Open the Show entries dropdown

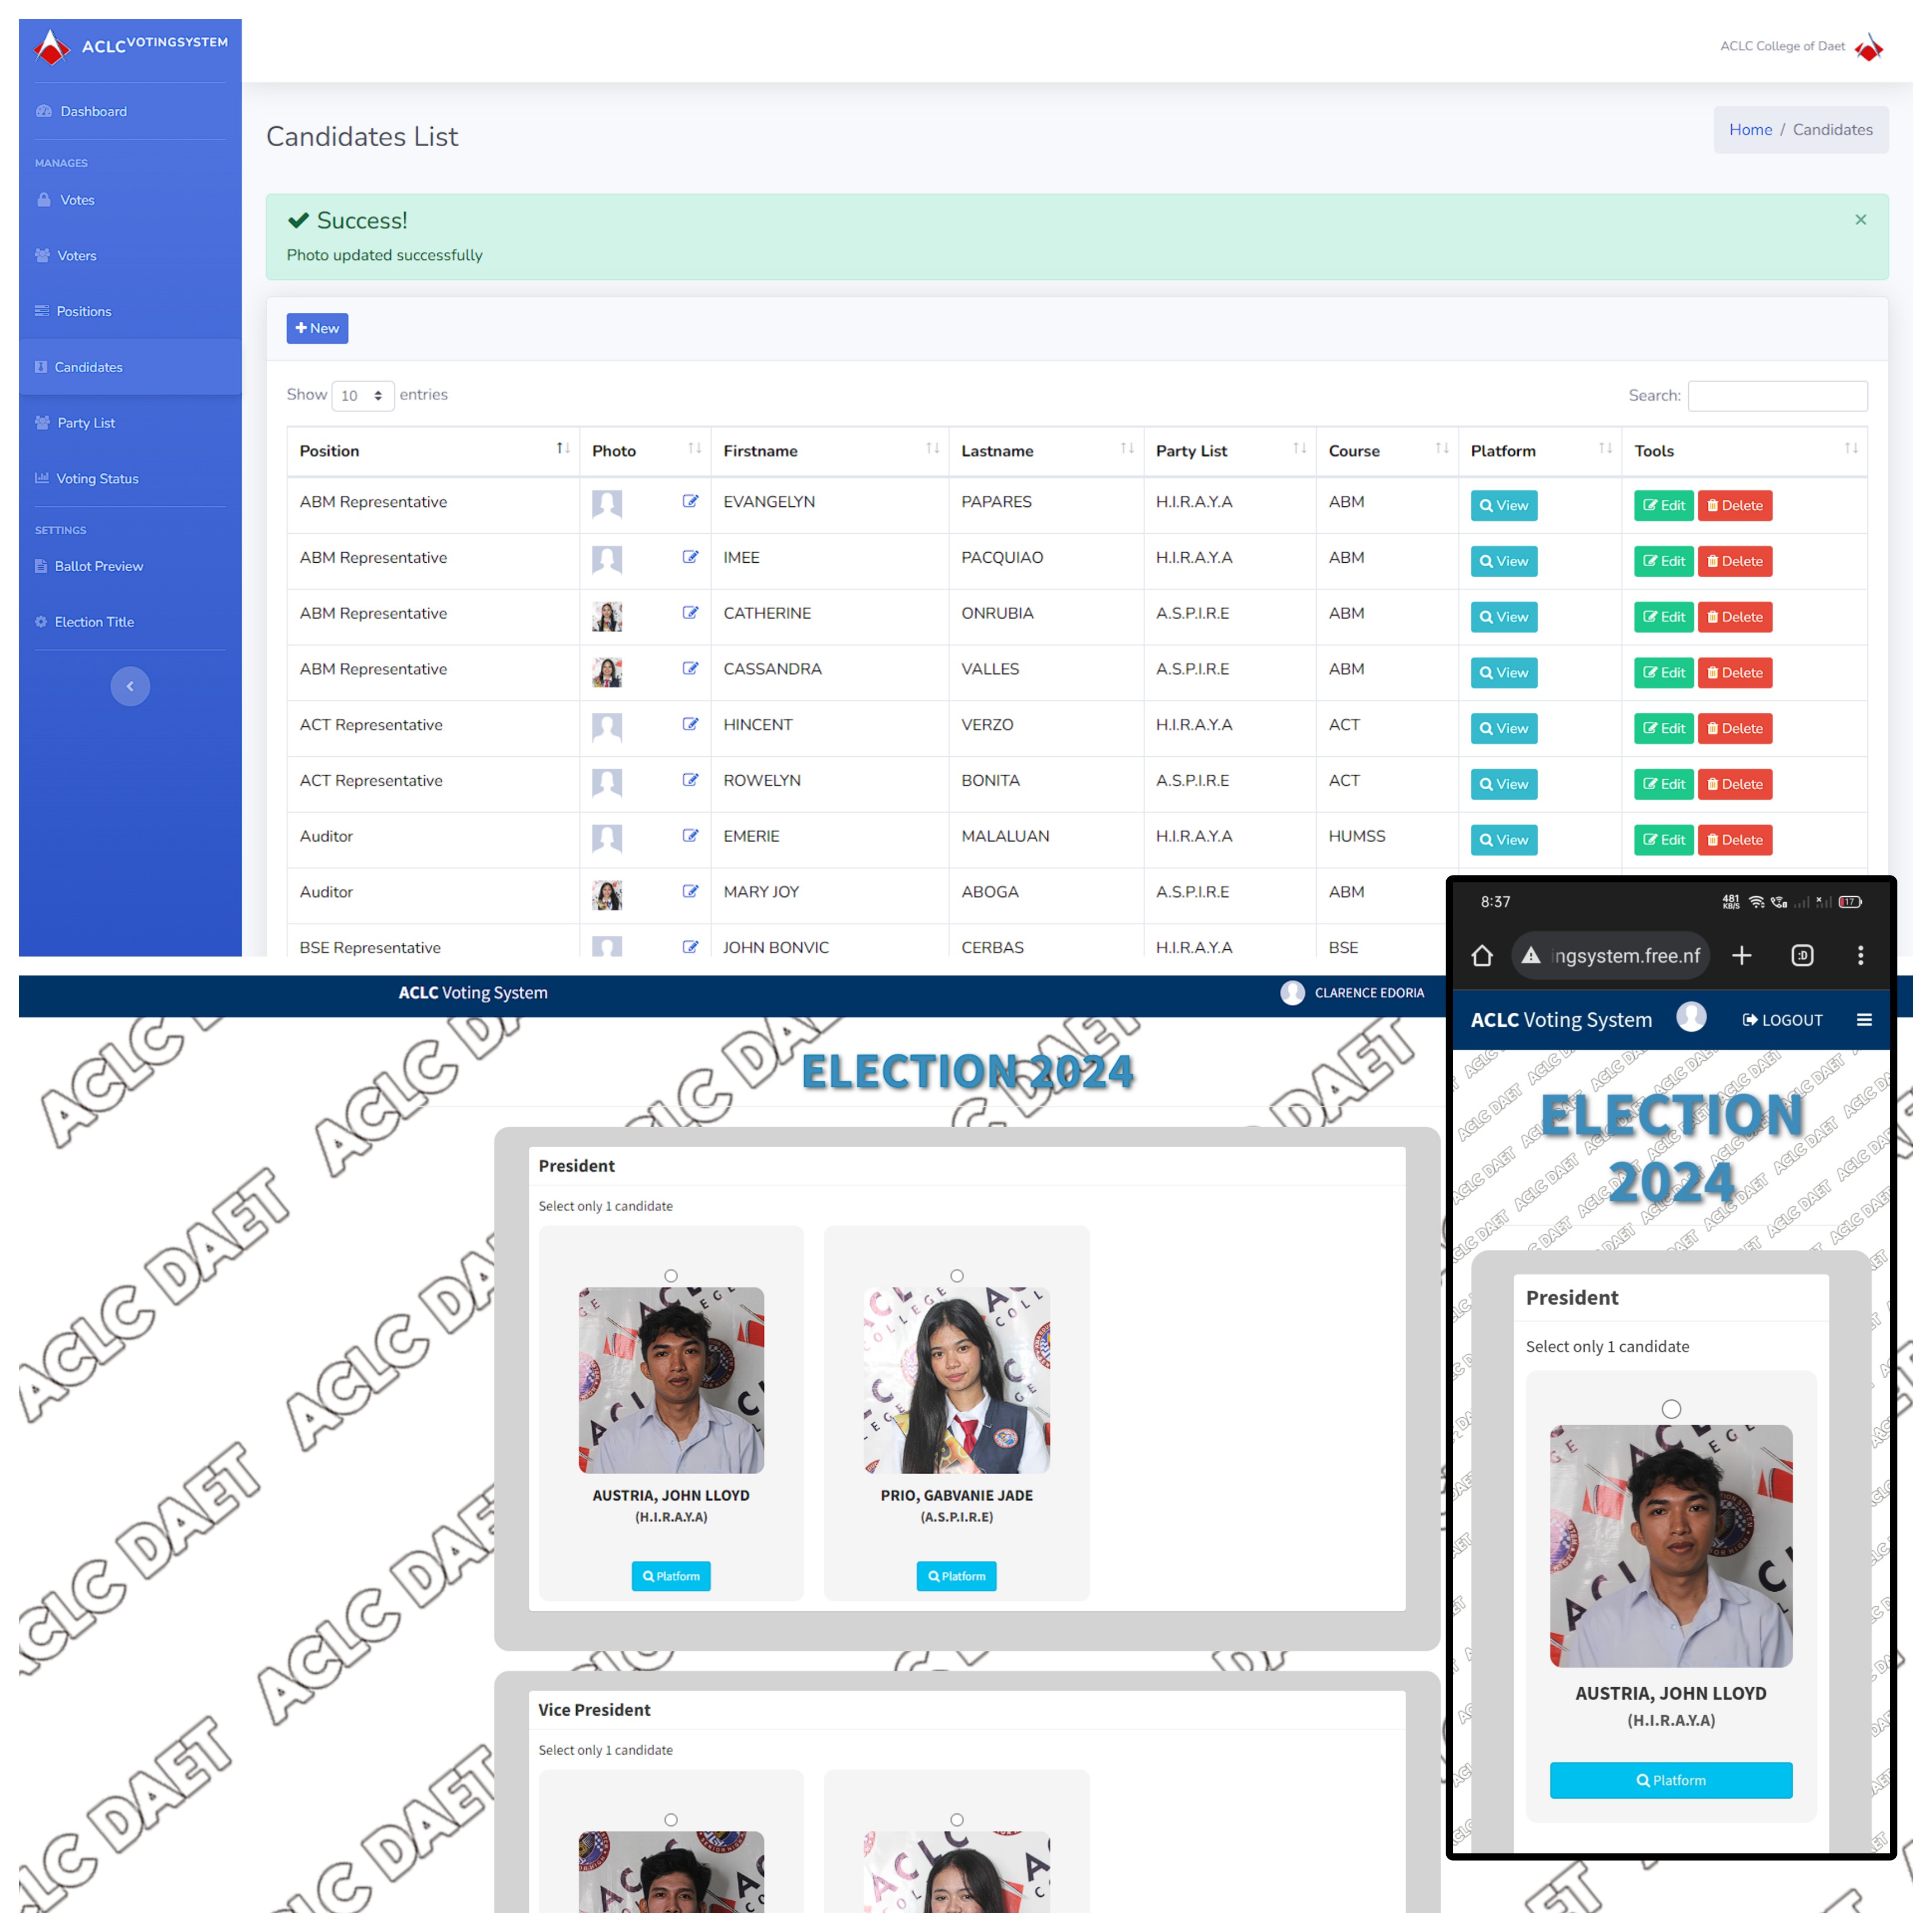click(362, 396)
